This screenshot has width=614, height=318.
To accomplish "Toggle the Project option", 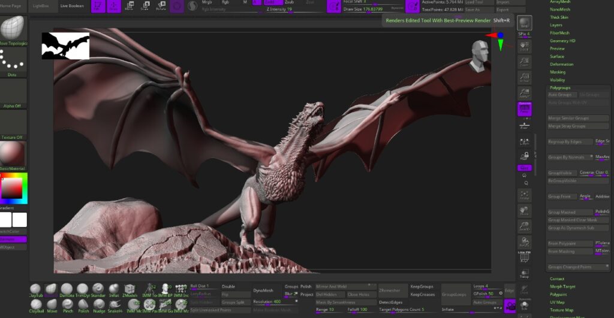I will 306,294.
